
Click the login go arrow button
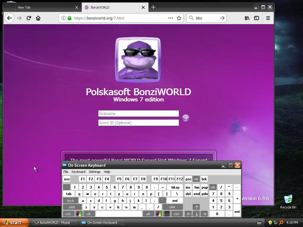click(186, 118)
